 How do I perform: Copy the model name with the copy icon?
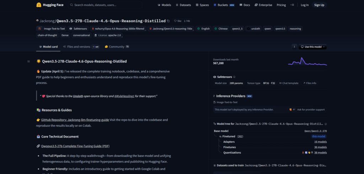pyautogui.click(x=168, y=21)
